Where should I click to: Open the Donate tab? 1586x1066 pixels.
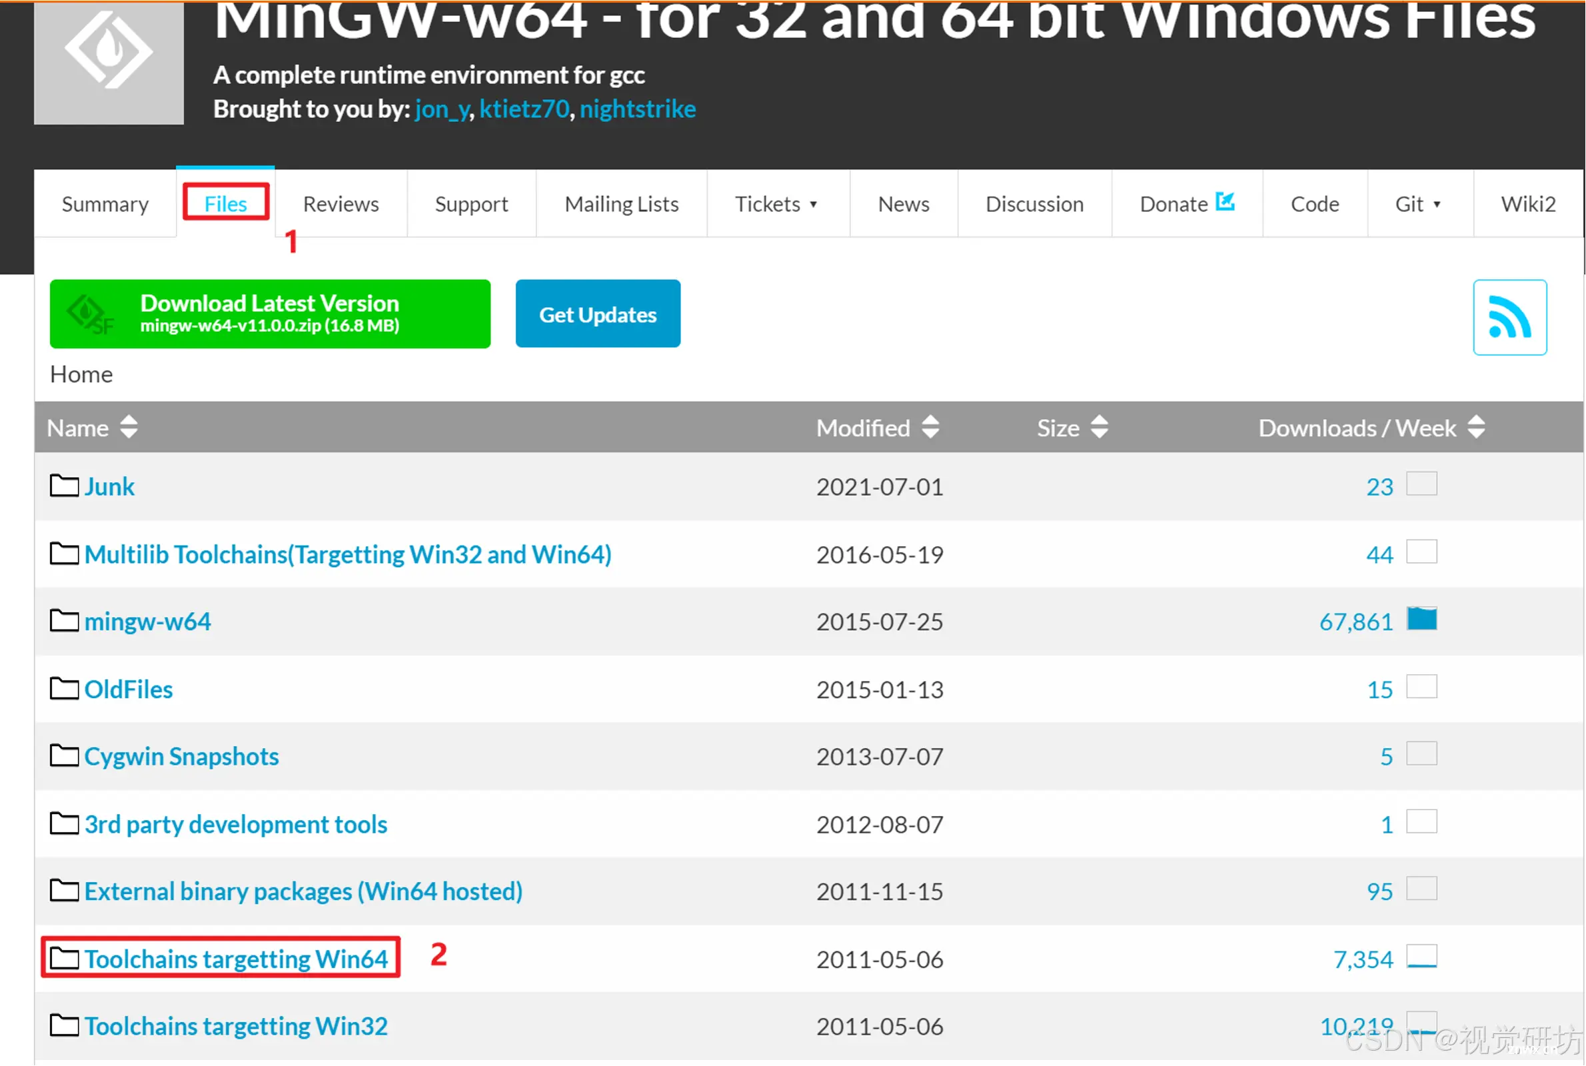1188,204
